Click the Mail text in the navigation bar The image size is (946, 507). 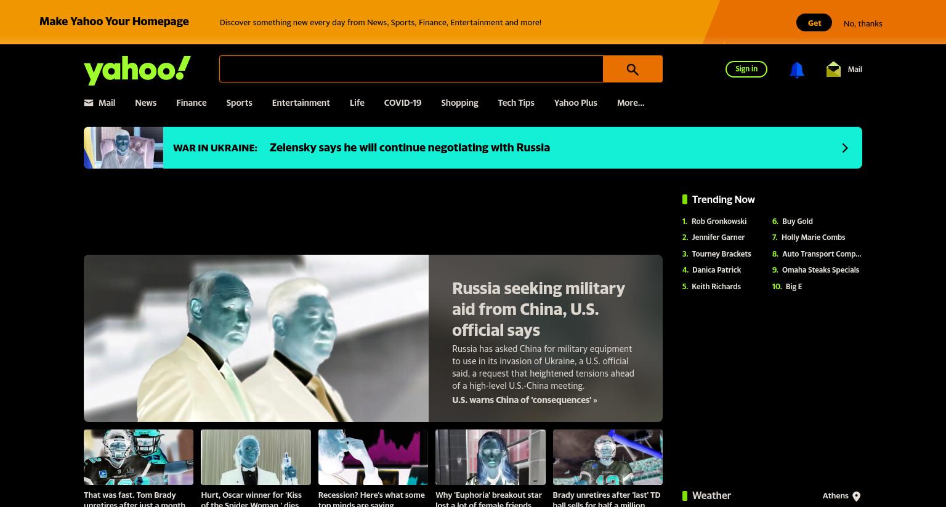coord(107,103)
